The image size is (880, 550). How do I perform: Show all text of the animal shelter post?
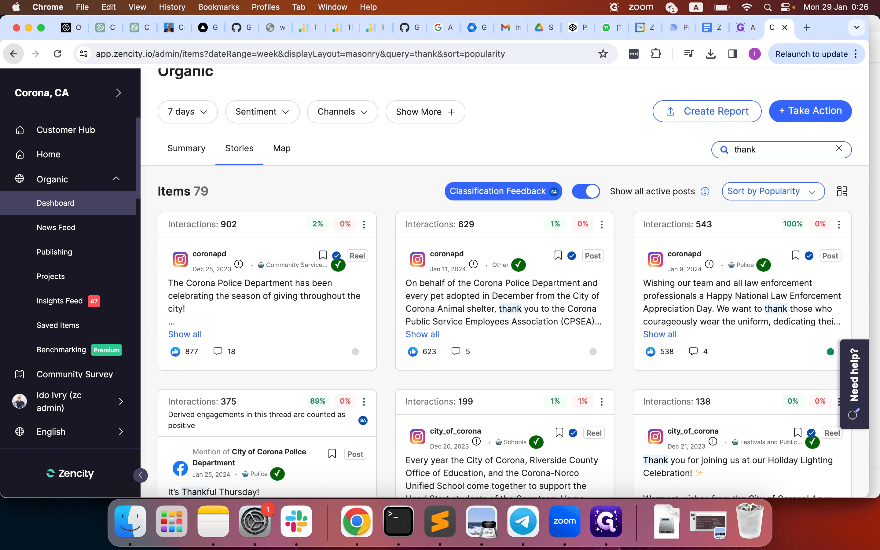[422, 334]
